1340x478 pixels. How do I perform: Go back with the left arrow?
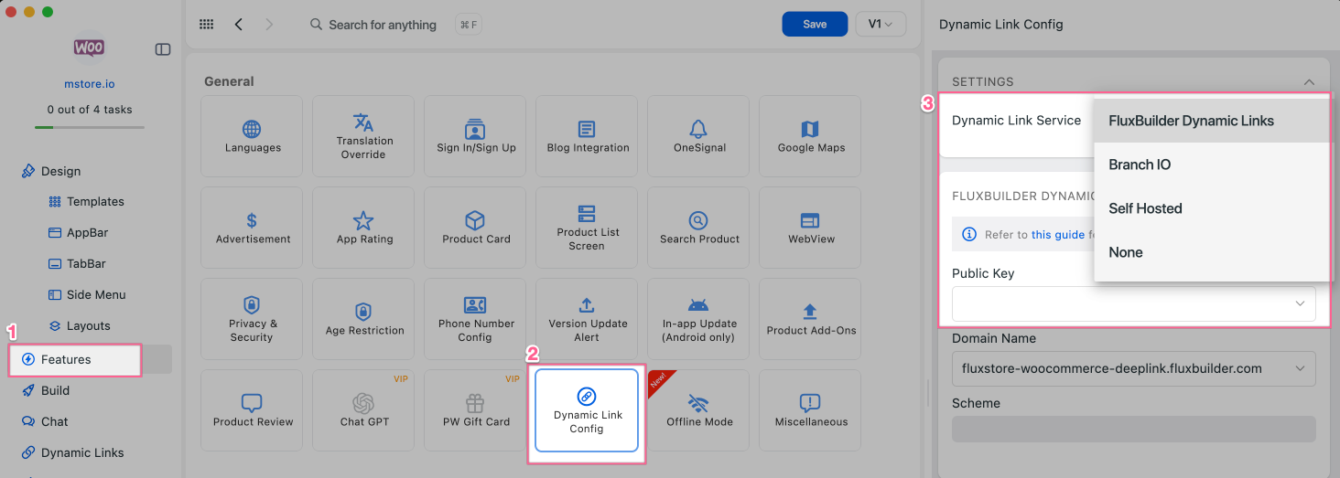(239, 25)
